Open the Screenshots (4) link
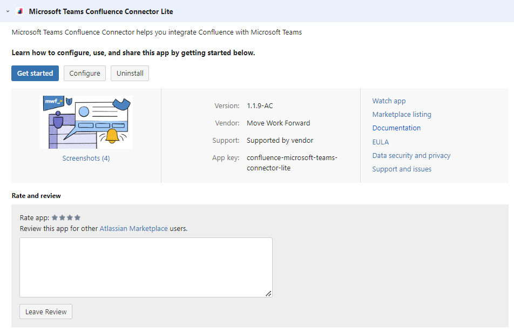The image size is (514, 331). coord(86,158)
